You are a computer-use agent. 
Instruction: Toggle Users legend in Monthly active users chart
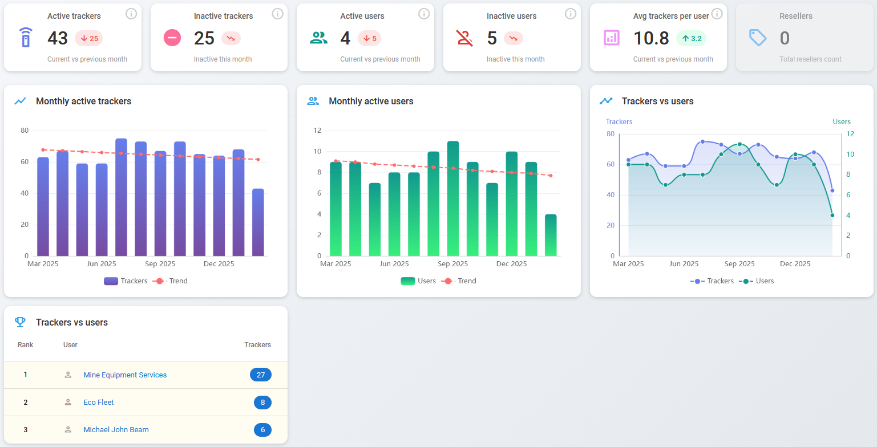[418, 281]
